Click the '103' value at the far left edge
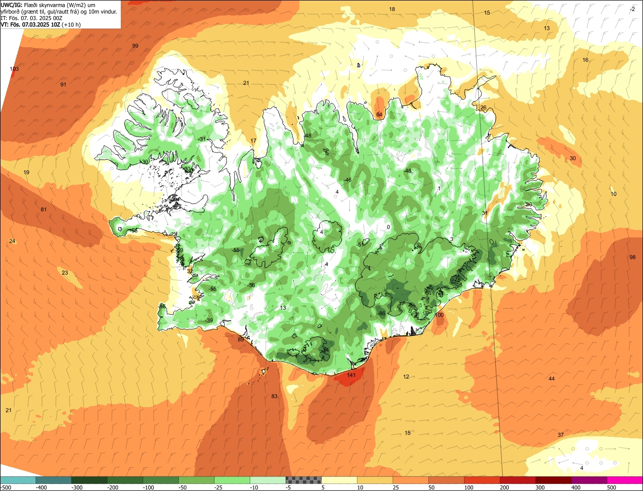The width and height of the screenshot is (643, 491). (14, 69)
